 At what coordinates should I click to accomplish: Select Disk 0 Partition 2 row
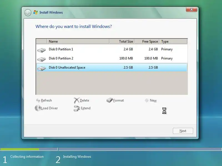(112, 58)
